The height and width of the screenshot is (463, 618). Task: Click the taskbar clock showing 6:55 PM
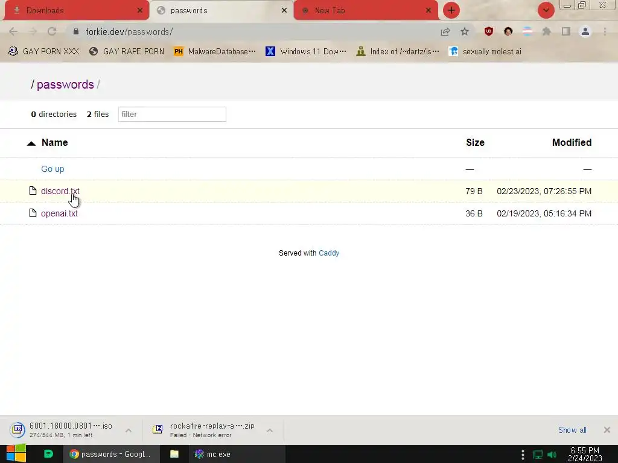click(585, 454)
